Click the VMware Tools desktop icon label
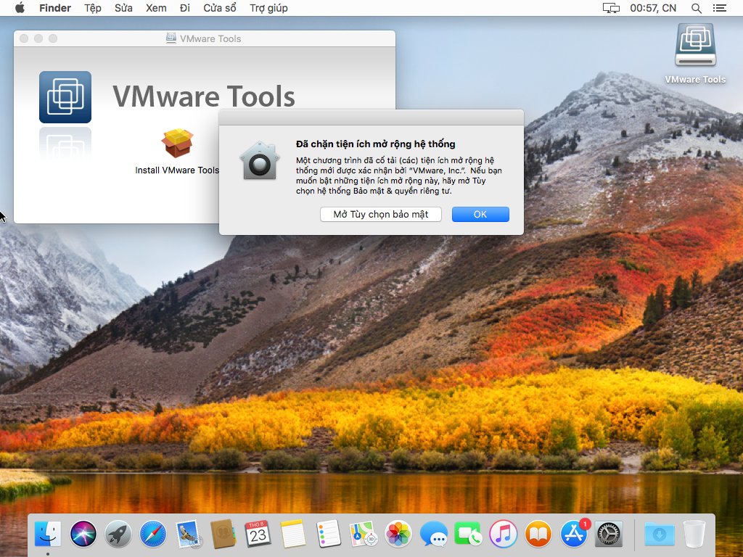The height and width of the screenshot is (557, 743). [695, 80]
